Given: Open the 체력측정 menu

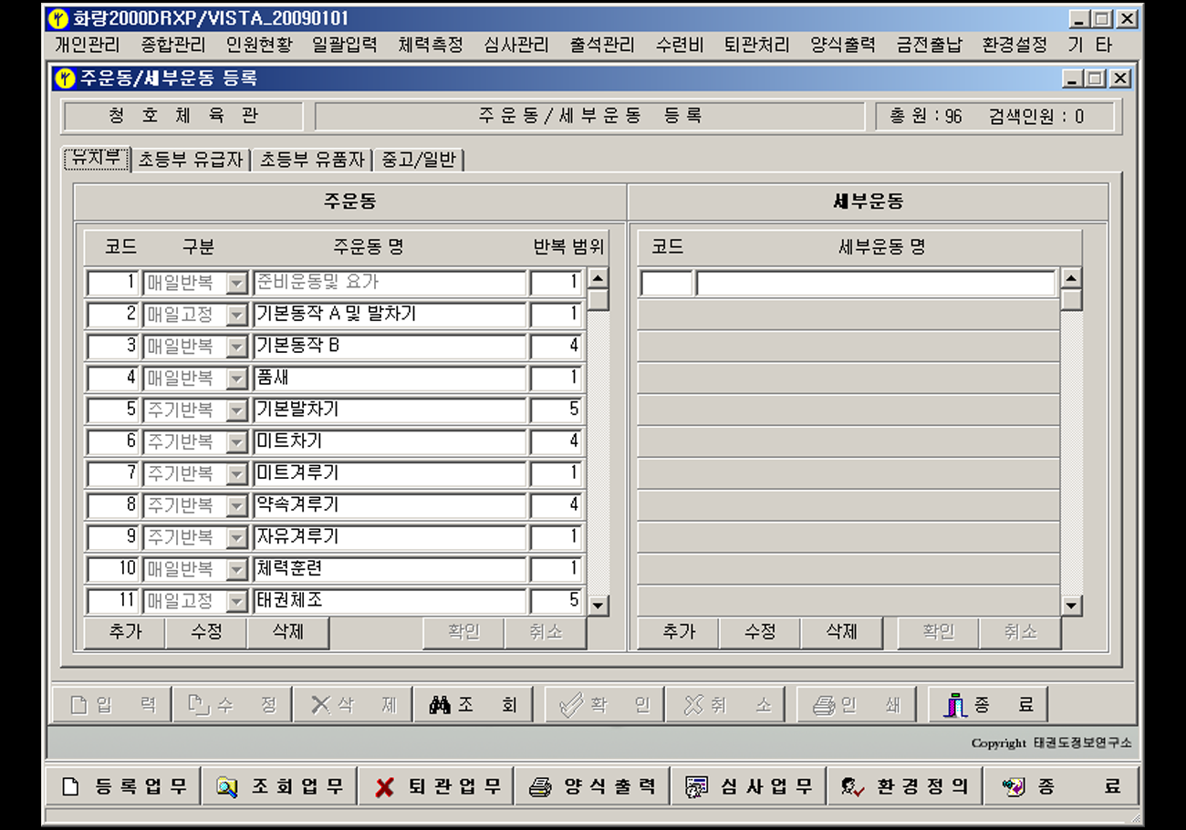Looking at the screenshot, I should tap(431, 45).
